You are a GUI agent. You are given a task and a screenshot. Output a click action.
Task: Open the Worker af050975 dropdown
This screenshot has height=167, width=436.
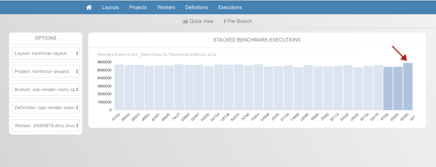tap(46, 126)
